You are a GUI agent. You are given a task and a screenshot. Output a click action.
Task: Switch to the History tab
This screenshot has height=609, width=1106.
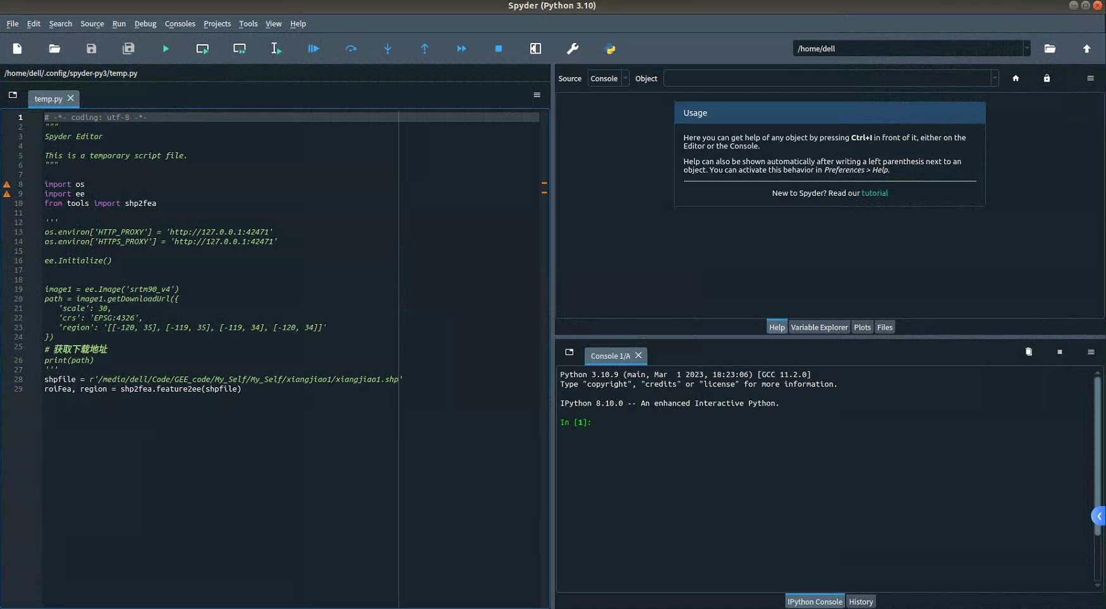click(860, 601)
